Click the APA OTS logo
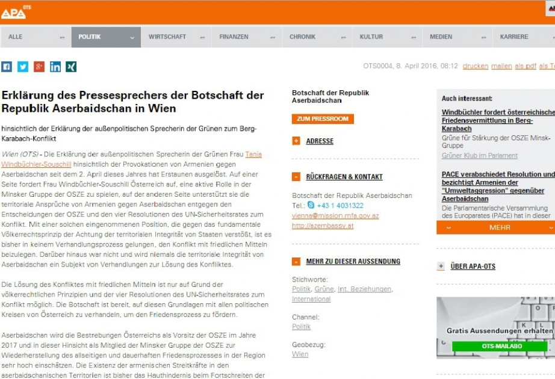Screen dimensions: 555x379 coord(16,12)
